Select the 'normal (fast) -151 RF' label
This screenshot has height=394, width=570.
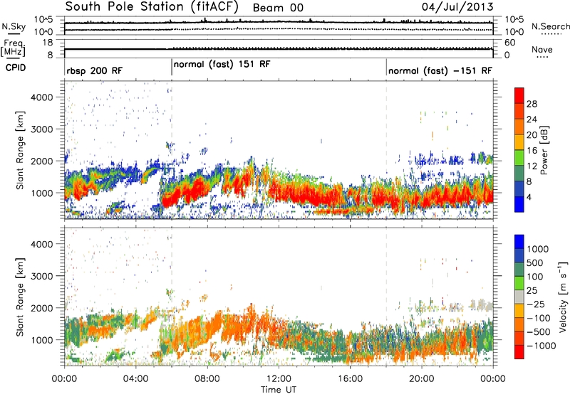click(x=440, y=71)
